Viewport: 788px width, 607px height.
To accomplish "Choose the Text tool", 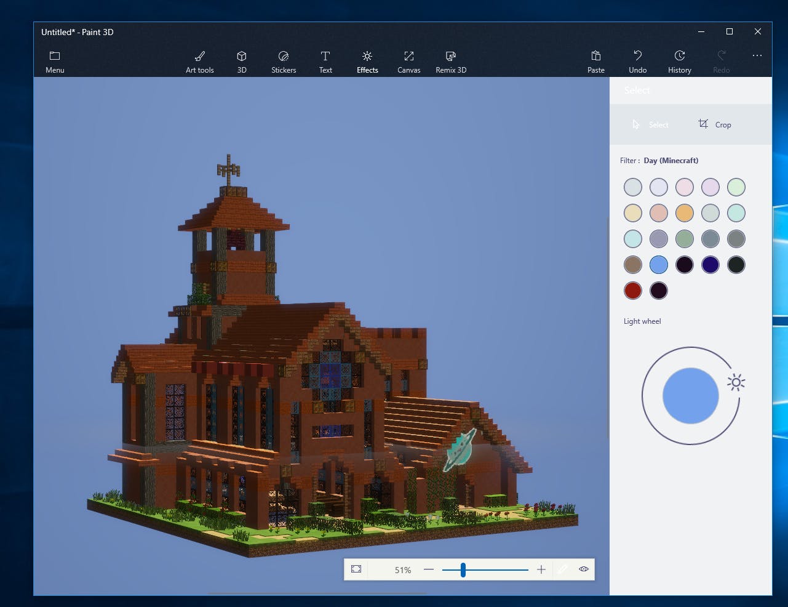I will tap(325, 62).
